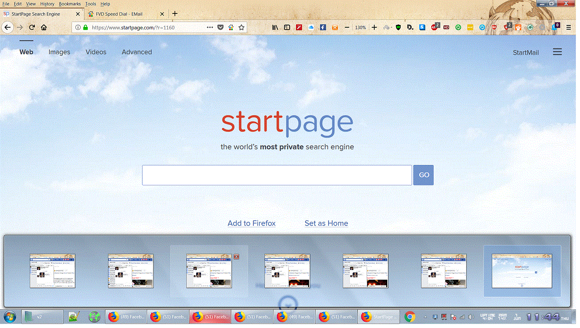Click the volume speaker tray icon
This screenshot has width=580, height=328.
(471, 317)
